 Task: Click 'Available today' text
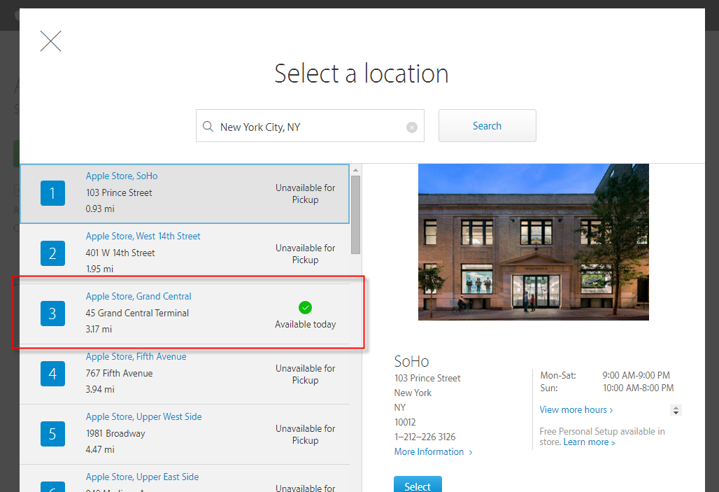coord(306,324)
